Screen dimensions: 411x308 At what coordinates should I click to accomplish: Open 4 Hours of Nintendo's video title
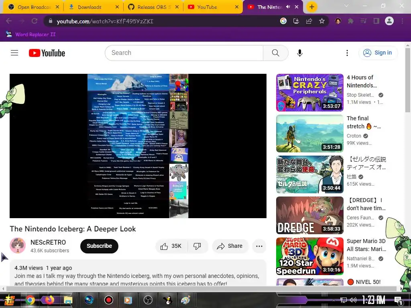pyautogui.click(x=362, y=81)
